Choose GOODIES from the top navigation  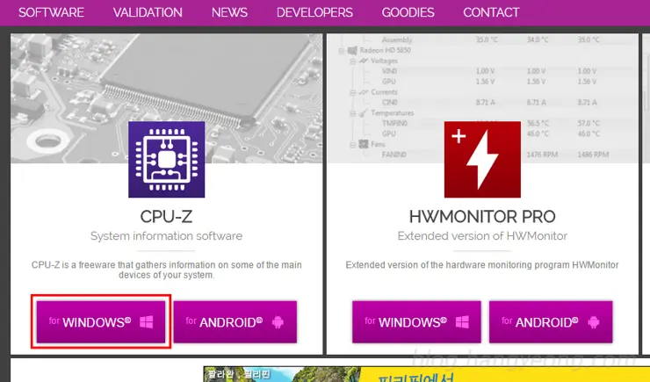408,12
